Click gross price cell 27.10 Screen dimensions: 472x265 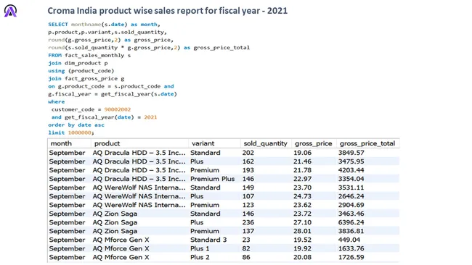tap(303, 222)
